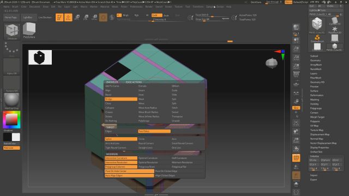
Task: Enable Zadd mode
Action: [157, 15]
